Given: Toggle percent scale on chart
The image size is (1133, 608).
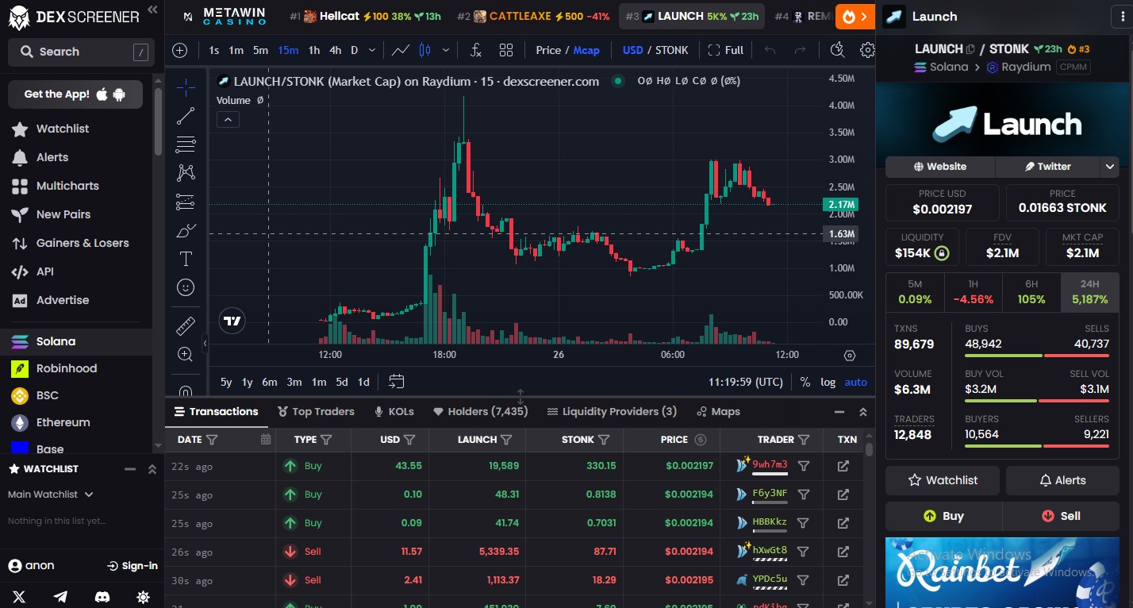Looking at the screenshot, I should [x=805, y=382].
